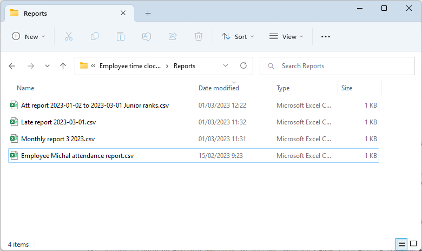This screenshot has width=422, height=251.
Task: Go back with the left arrow
Action: coord(12,66)
